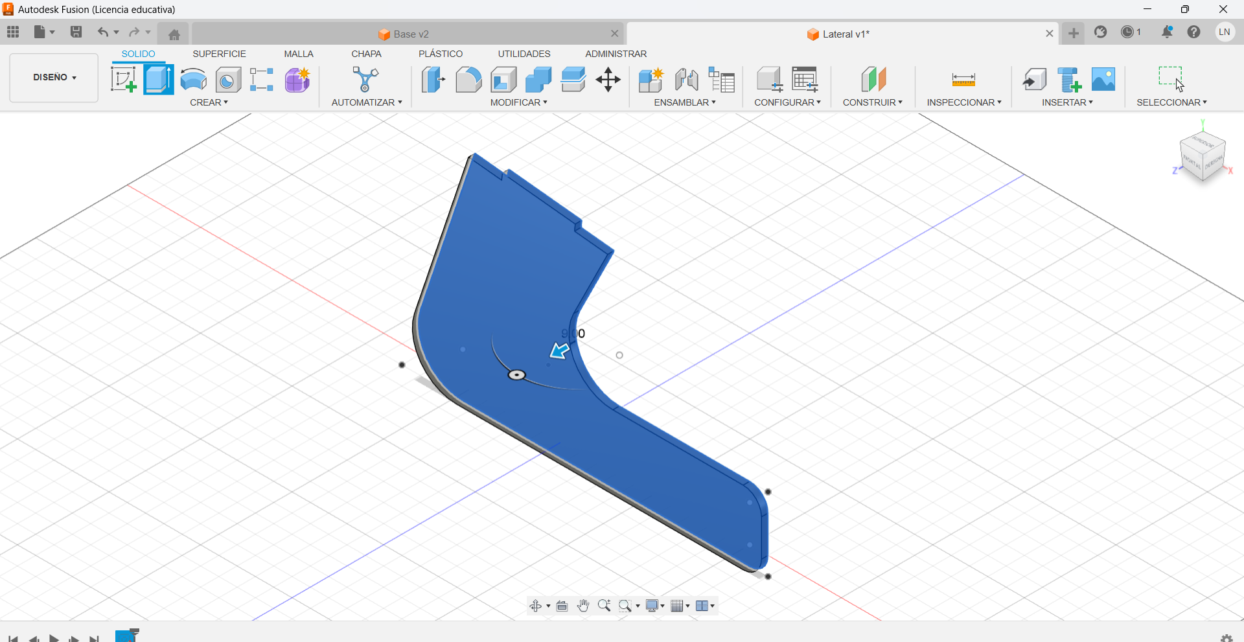Image resolution: width=1244 pixels, height=642 pixels.
Task: Open the Change Parameters table icon
Action: tap(805, 80)
